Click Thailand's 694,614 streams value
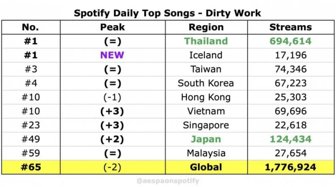 tap(291, 41)
